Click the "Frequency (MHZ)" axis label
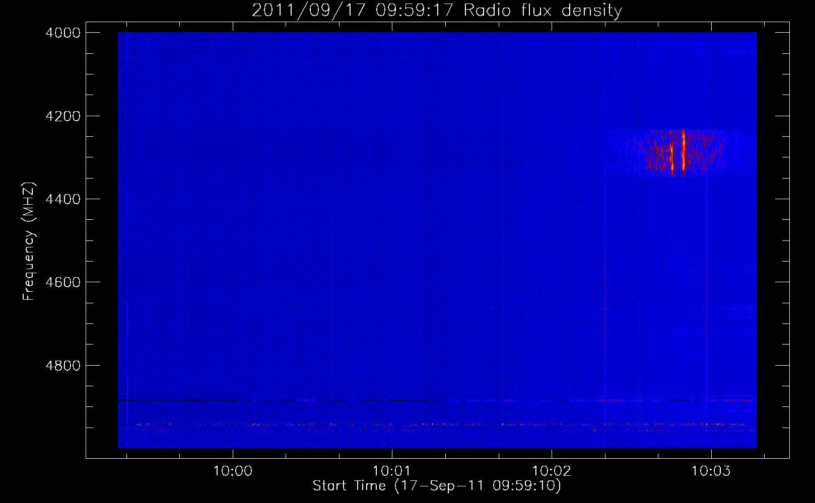Image resolution: width=815 pixels, height=503 pixels. pos(29,241)
